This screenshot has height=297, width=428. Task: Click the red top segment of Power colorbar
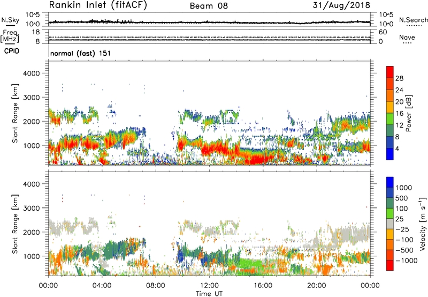click(390, 72)
